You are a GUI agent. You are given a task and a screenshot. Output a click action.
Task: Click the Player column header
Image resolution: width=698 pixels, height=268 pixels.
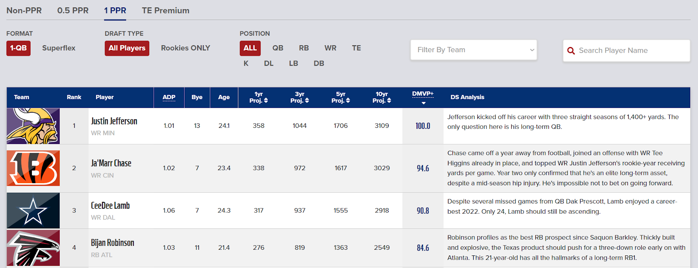click(105, 97)
